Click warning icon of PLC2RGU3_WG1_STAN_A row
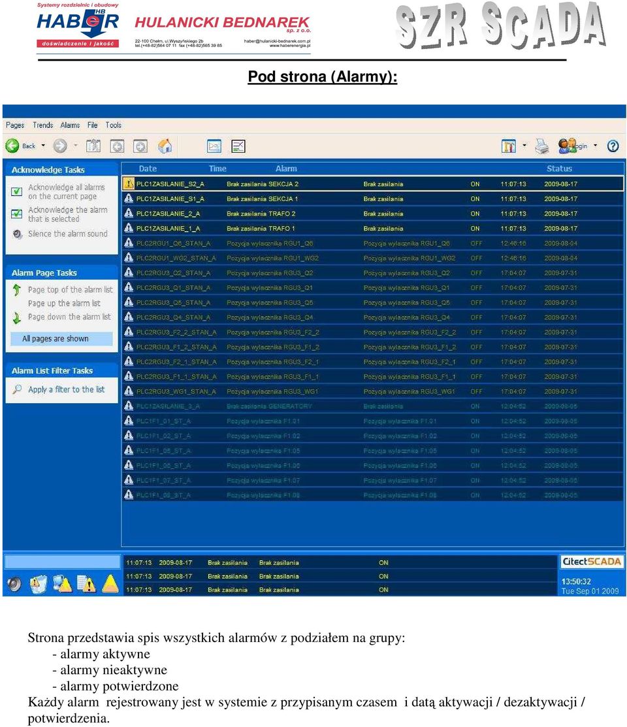This screenshot has height=727, width=627. click(129, 391)
